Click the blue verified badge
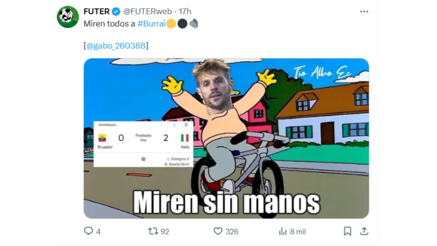This screenshot has width=437, height=246. click(116, 12)
